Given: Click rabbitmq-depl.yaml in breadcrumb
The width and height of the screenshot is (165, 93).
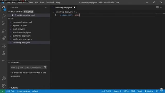Looking at the screenshot, I should click(64, 12).
